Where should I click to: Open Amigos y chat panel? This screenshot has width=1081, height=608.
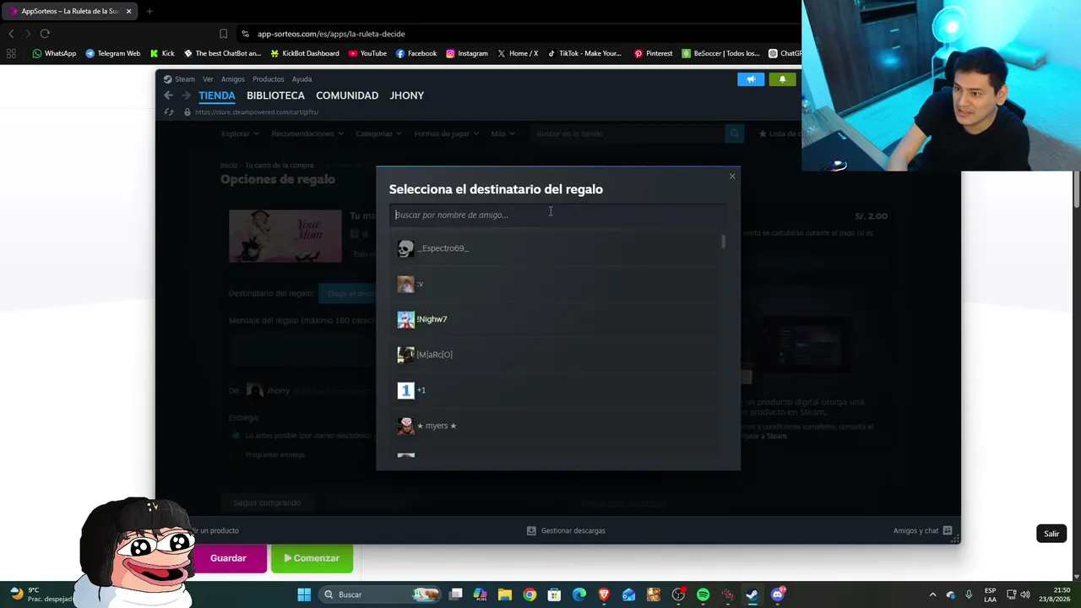(923, 531)
